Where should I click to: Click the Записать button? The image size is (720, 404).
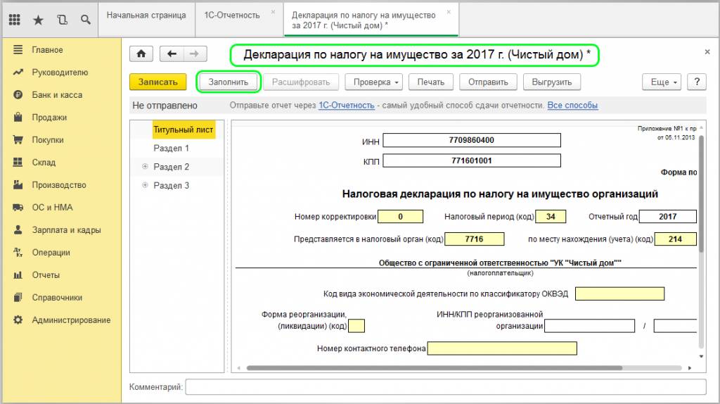158,82
